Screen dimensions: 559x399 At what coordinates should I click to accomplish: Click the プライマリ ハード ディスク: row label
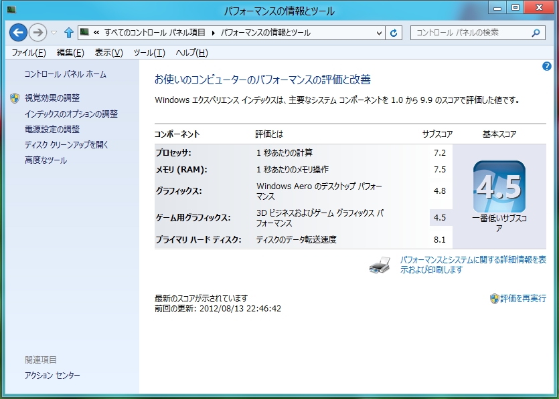pos(198,240)
